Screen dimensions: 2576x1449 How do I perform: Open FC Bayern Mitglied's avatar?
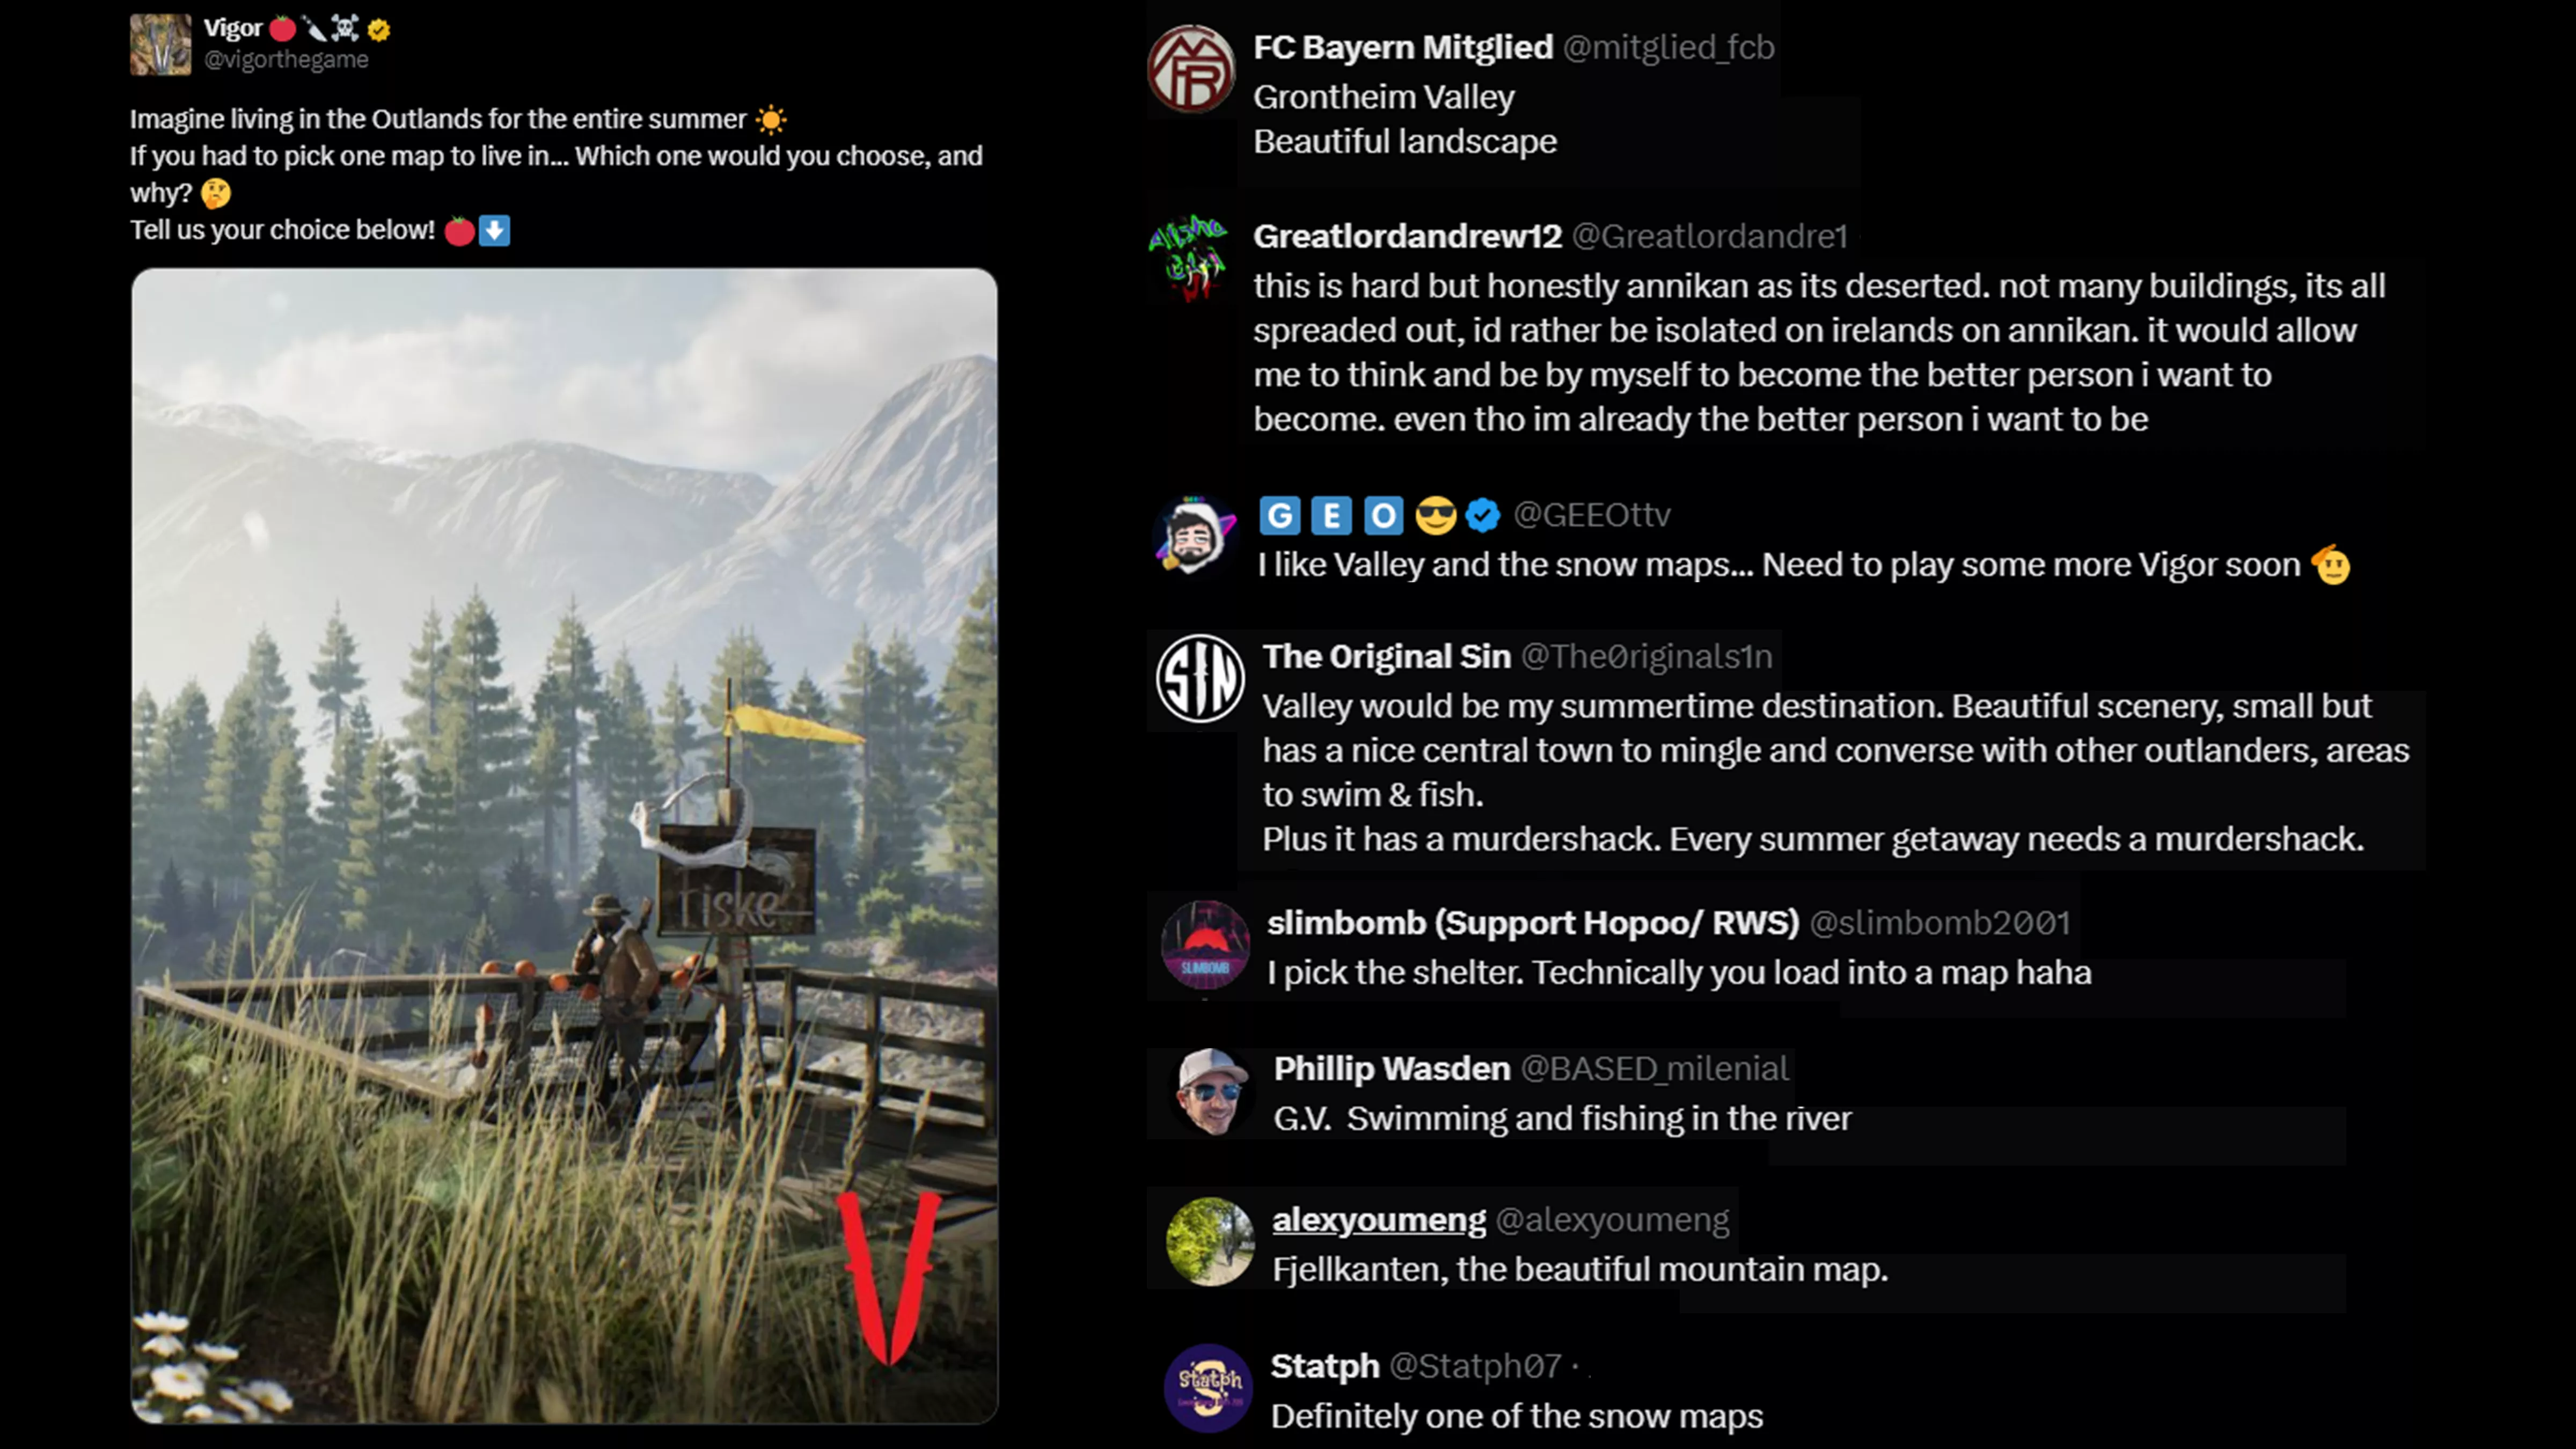[1191, 69]
